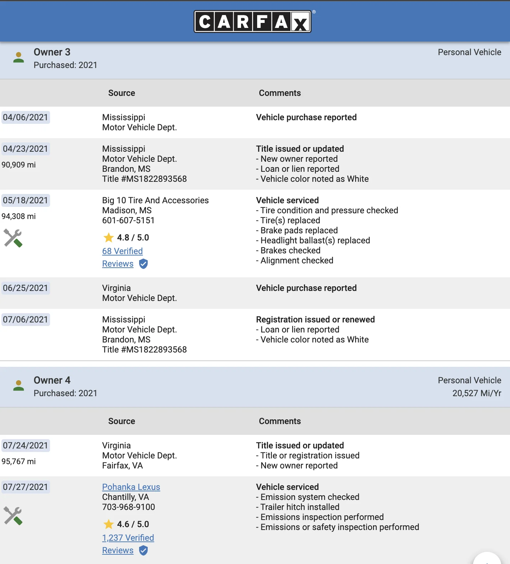Click Personal Vehicle label for Owner 4
Image resolution: width=510 pixels, height=564 pixels.
(470, 380)
